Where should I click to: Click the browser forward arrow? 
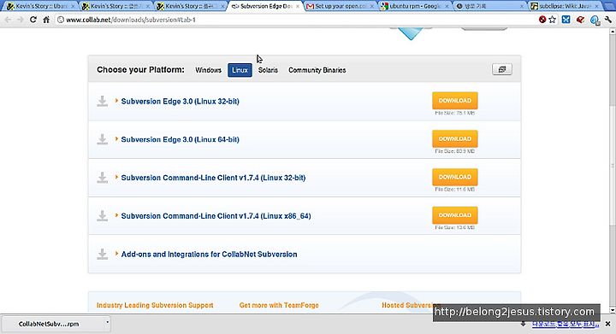tap(21, 19)
